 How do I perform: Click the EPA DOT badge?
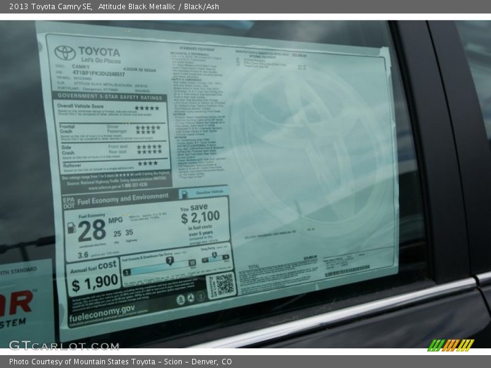point(69,203)
